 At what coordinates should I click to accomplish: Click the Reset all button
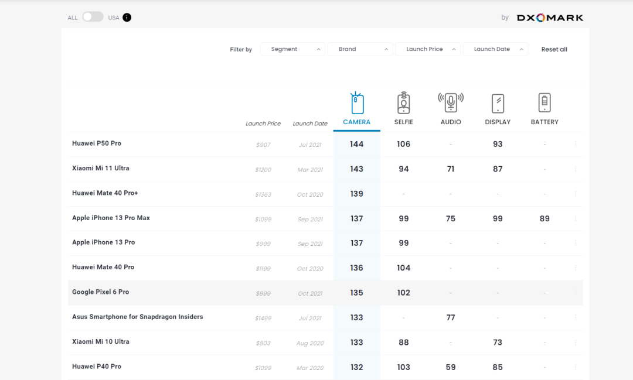(554, 50)
